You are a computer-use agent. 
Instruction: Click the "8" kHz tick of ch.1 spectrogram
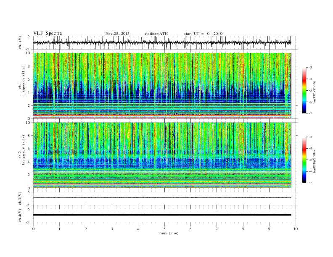(x=29, y=66)
